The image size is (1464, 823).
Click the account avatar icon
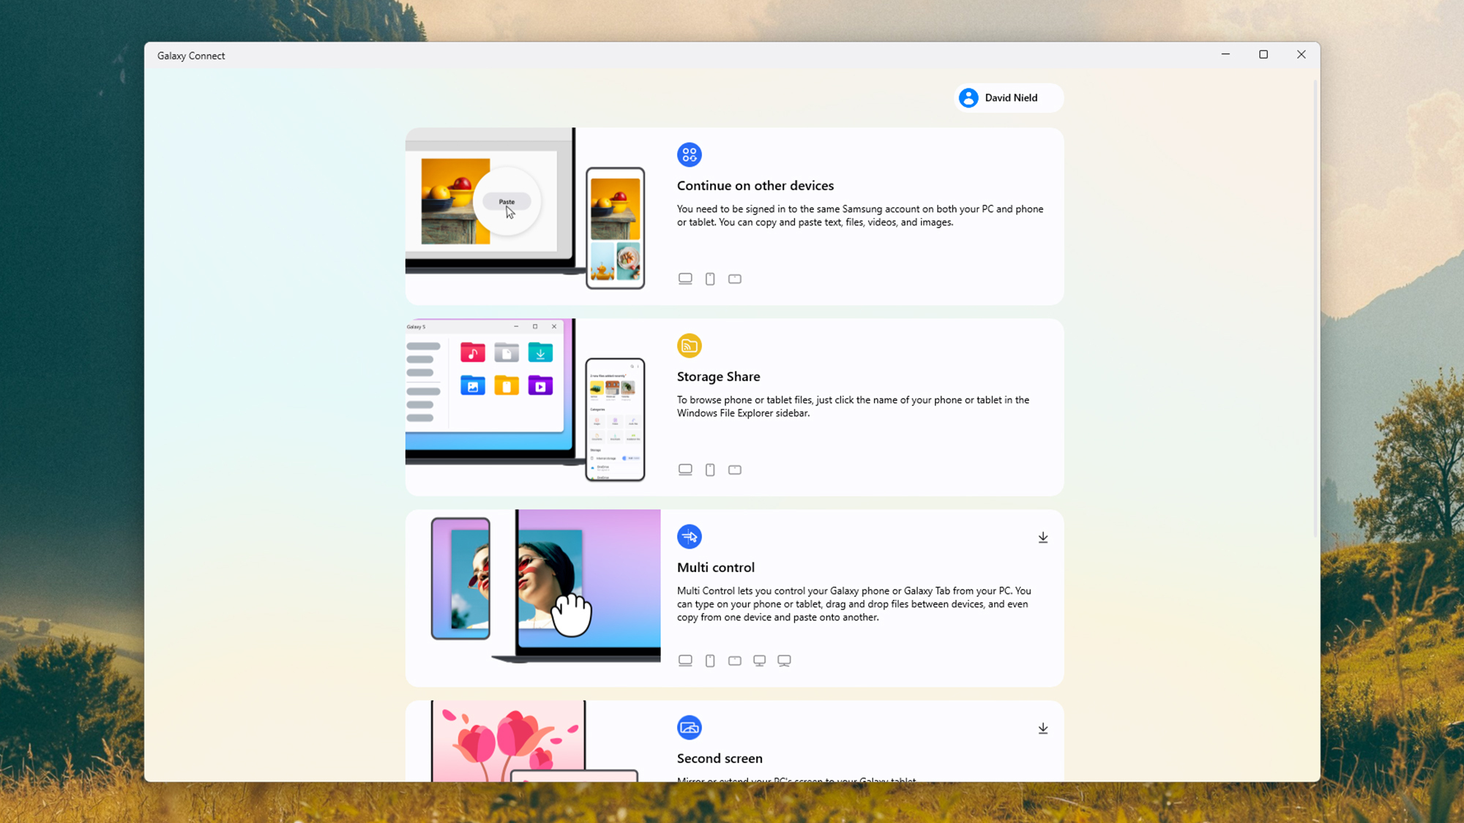click(x=968, y=97)
